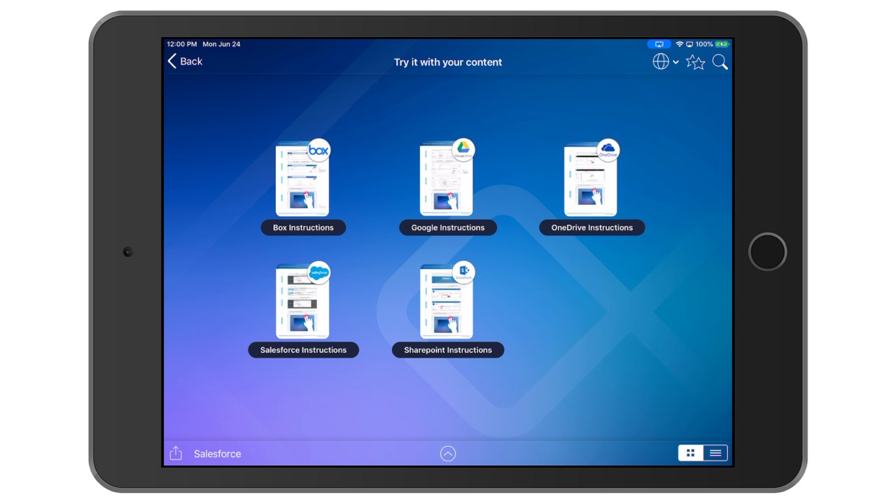Open the globe language selector
The height and width of the screenshot is (504, 896).
[661, 62]
